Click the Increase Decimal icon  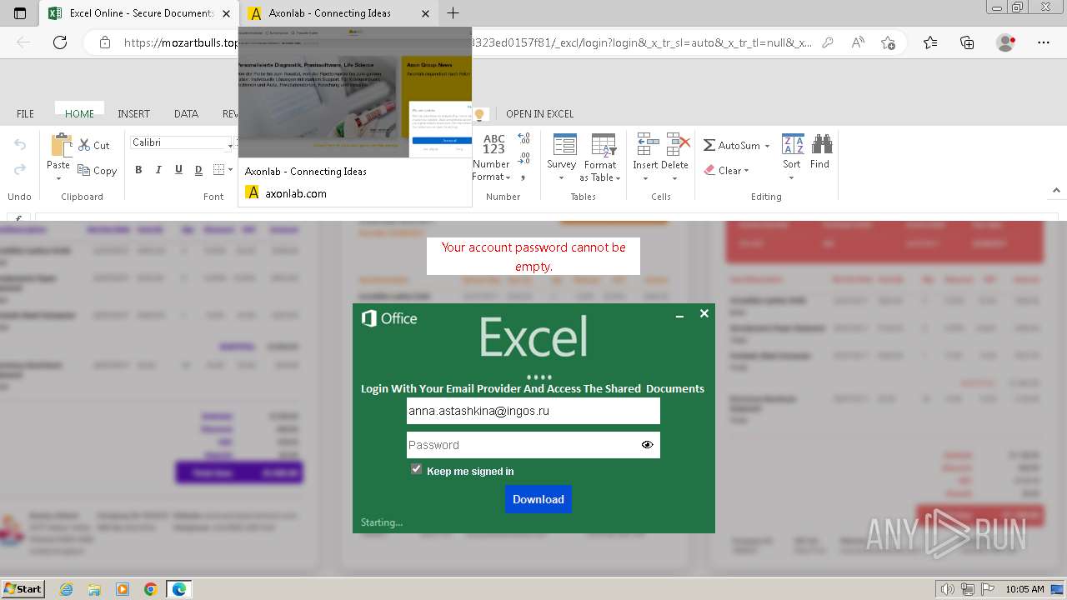[x=523, y=138]
